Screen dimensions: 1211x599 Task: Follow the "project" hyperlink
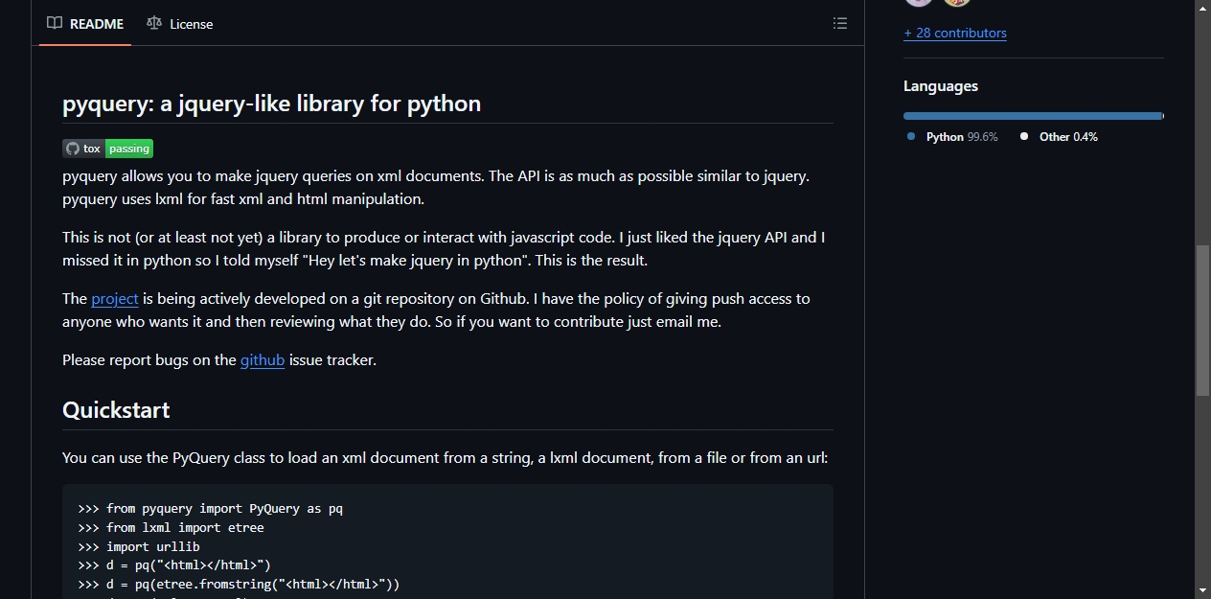tap(115, 298)
